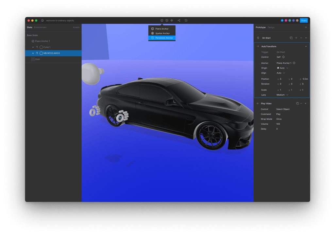Click the cube object icon in toolbar
Image resolution: width=335 pixels, height=235 pixels.
coord(167,20)
